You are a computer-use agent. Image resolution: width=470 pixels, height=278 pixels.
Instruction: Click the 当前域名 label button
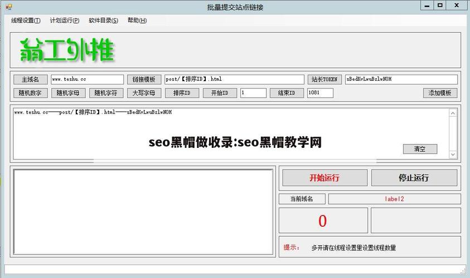[302, 199]
